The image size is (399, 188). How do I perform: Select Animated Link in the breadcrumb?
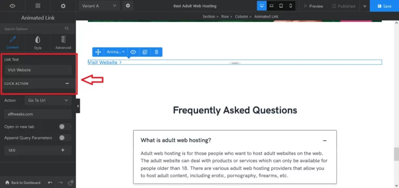[266, 17]
